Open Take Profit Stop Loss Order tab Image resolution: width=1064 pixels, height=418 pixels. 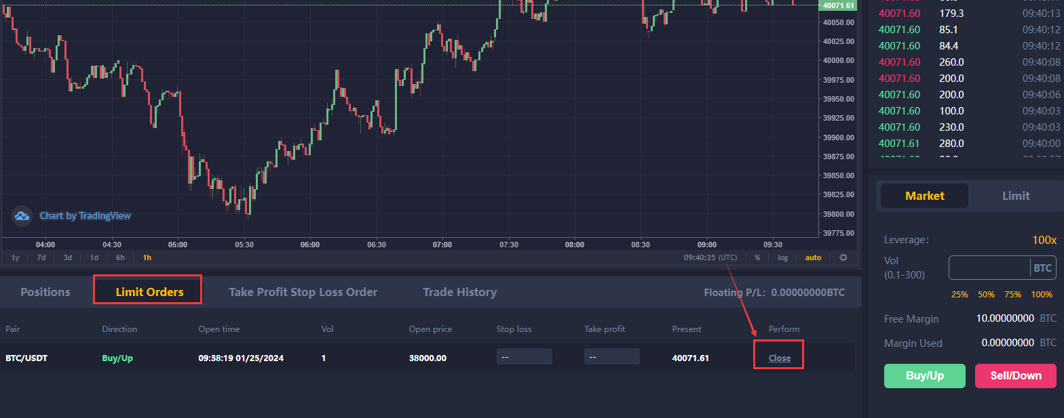(x=303, y=292)
